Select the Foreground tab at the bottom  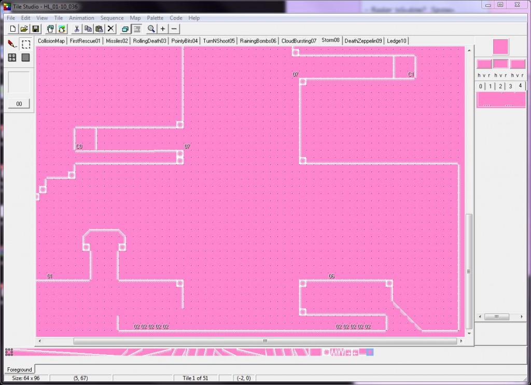pos(20,369)
